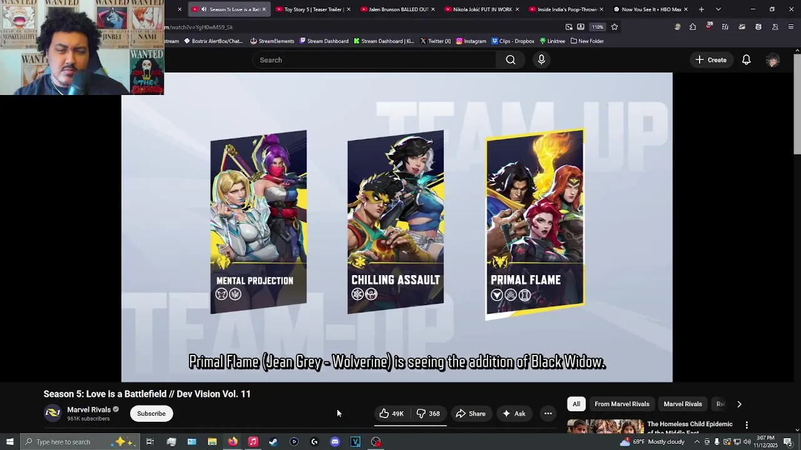Open Marvel Rivals channel avatar
The width and height of the screenshot is (801, 450).
point(53,413)
